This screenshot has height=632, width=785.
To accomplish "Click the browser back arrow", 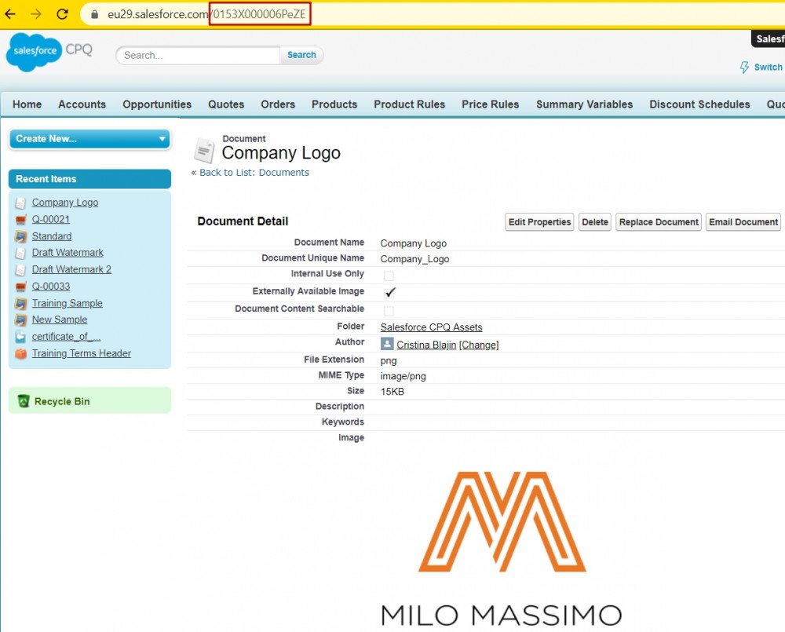I will tap(9, 14).
